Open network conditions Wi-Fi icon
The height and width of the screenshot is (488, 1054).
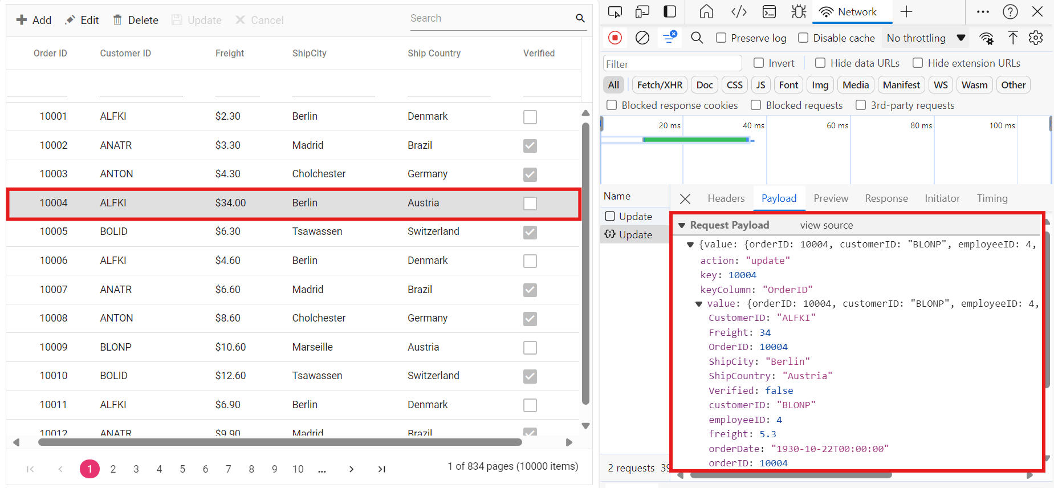986,38
